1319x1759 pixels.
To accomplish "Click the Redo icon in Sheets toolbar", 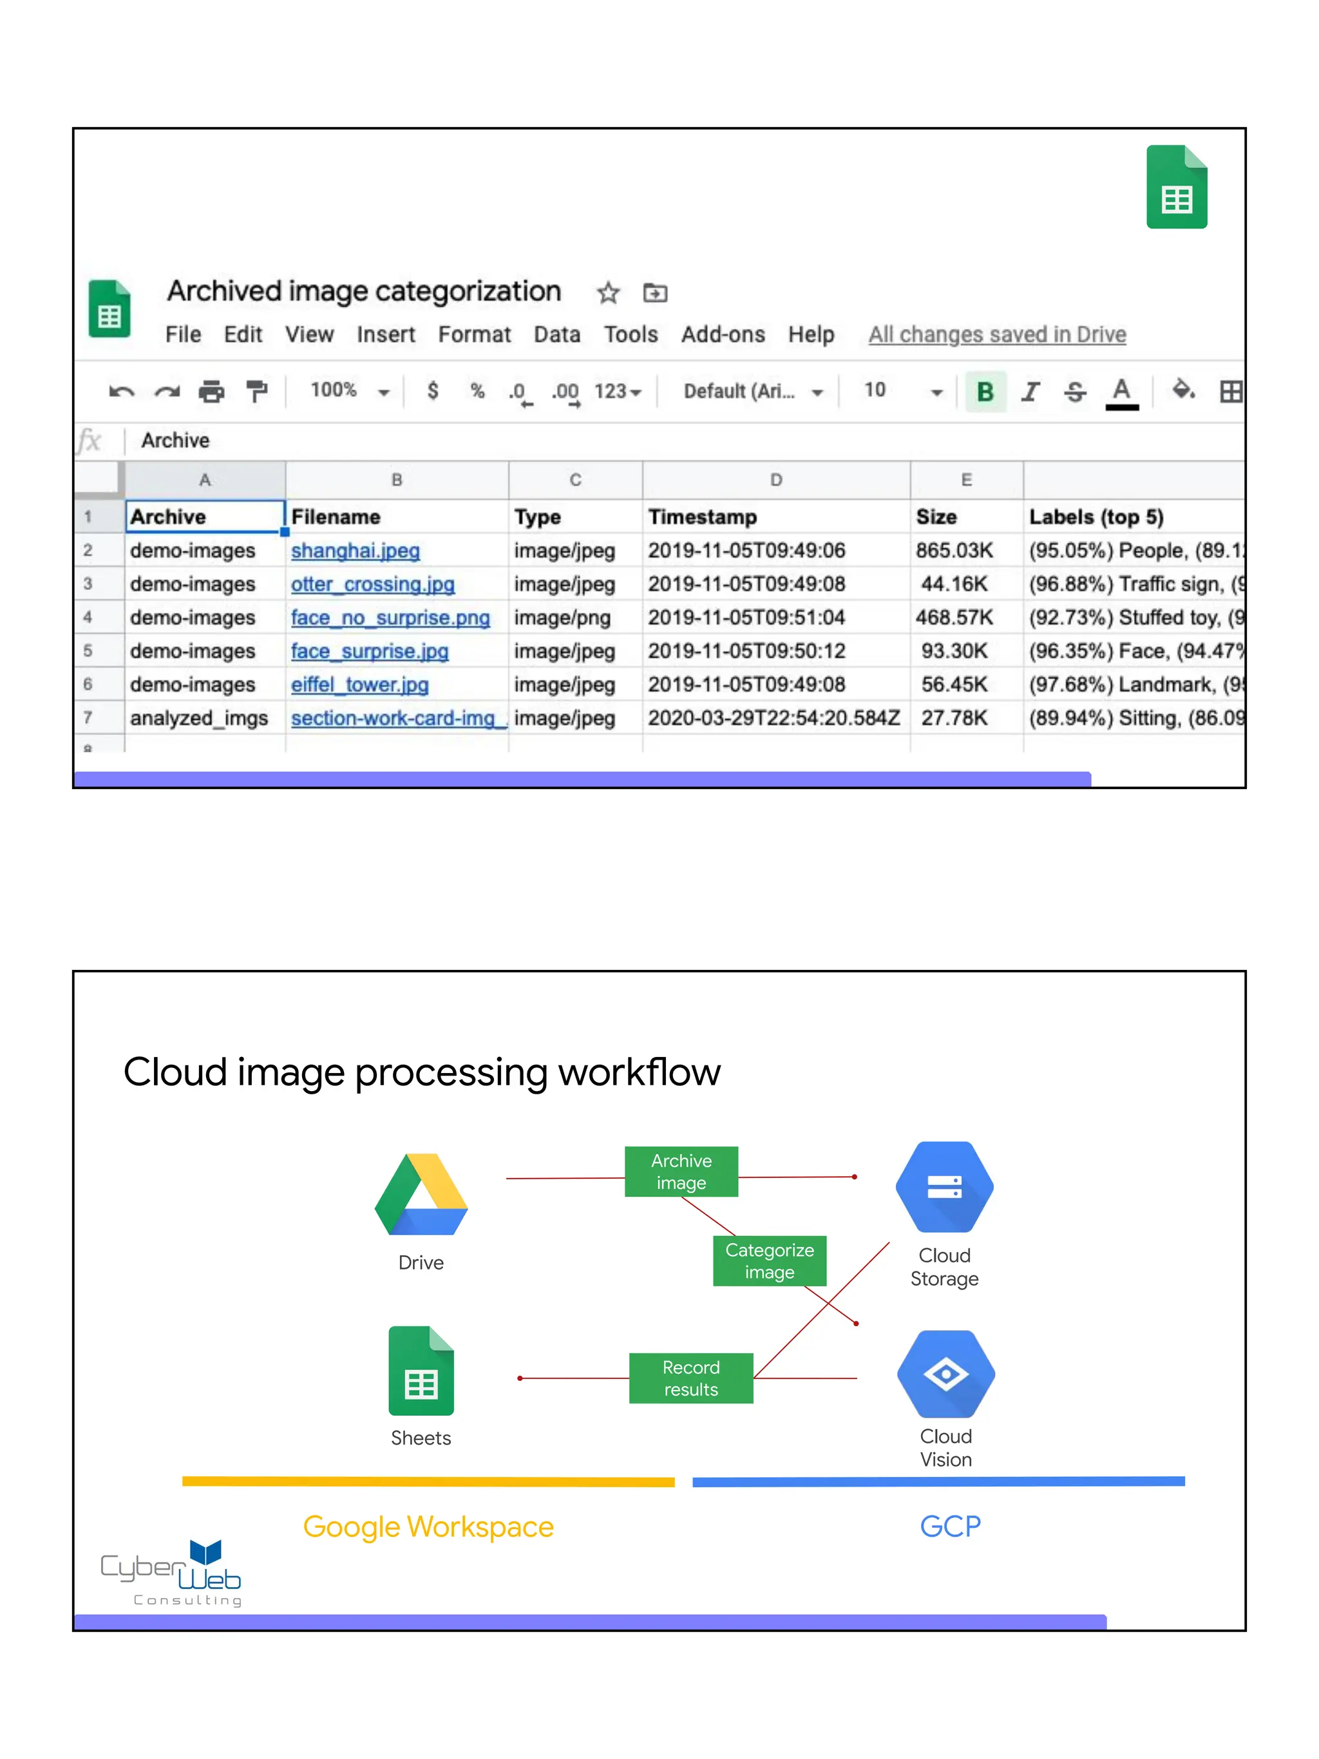I will click(x=167, y=391).
